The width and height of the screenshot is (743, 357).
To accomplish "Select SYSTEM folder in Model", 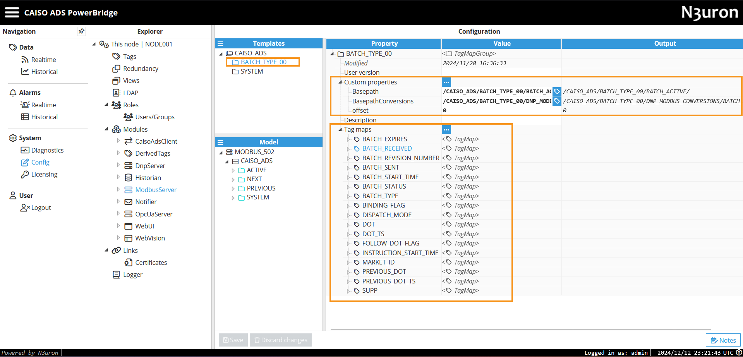I will [x=254, y=197].
